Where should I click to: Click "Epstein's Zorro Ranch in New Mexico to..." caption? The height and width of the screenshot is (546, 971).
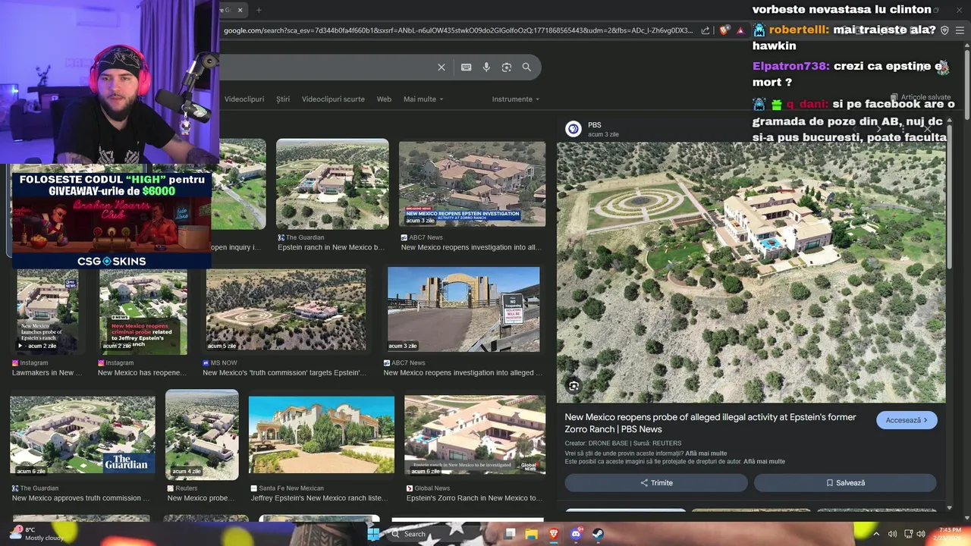tap(474, 498)
